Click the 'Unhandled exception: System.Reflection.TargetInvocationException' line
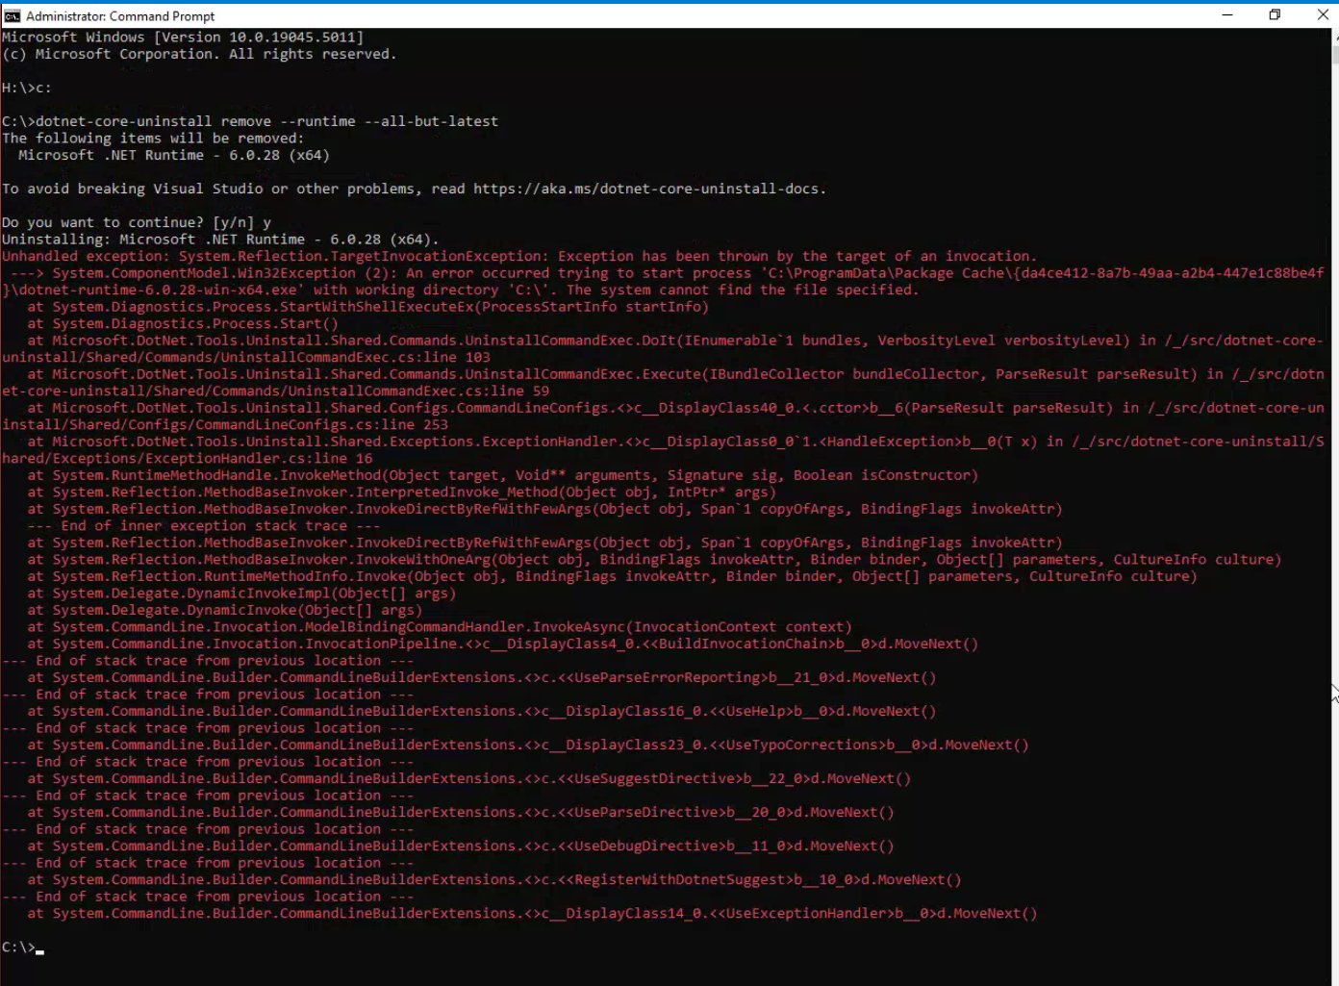Viewport: 1339px width, 986px height. [x=519, y=256]
